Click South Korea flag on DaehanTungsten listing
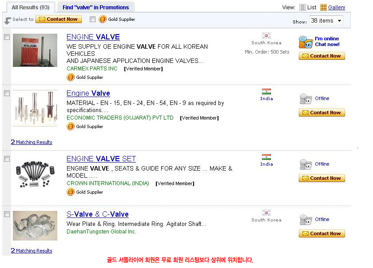Viewport: 373px width, 268px height. pyautogui.click(x=266, y=213)
